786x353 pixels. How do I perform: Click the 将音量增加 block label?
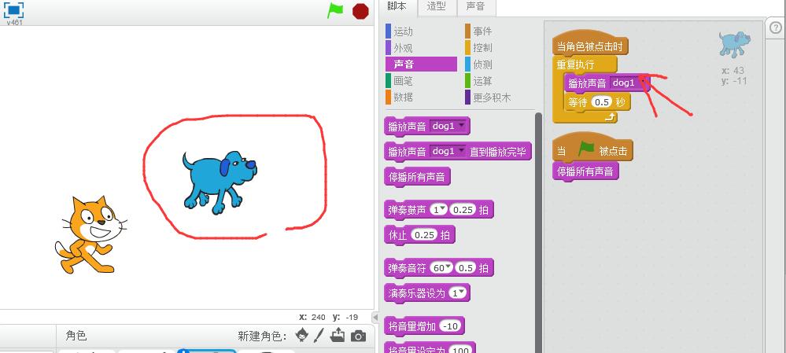pyautogui.click(x=411, y=326)
